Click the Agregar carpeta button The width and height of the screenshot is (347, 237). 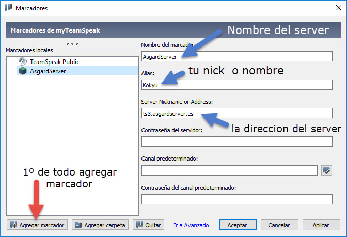[100, 225]
